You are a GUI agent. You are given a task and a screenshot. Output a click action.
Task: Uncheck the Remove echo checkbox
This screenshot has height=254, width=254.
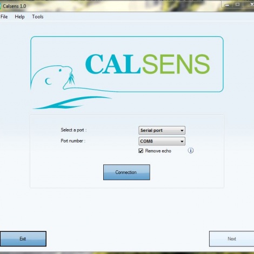[x=141, y=151]
